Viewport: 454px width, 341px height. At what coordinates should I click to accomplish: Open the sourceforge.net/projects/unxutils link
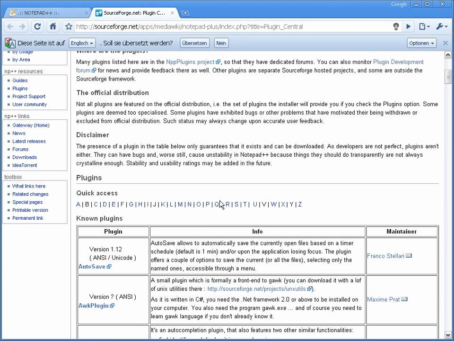tap(256, 289)
